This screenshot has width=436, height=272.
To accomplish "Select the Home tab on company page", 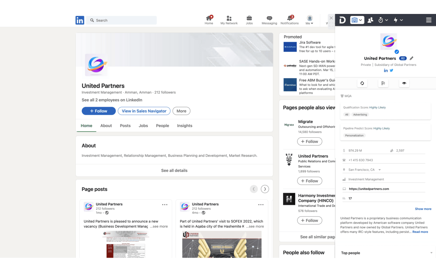I will coord(87,125).
